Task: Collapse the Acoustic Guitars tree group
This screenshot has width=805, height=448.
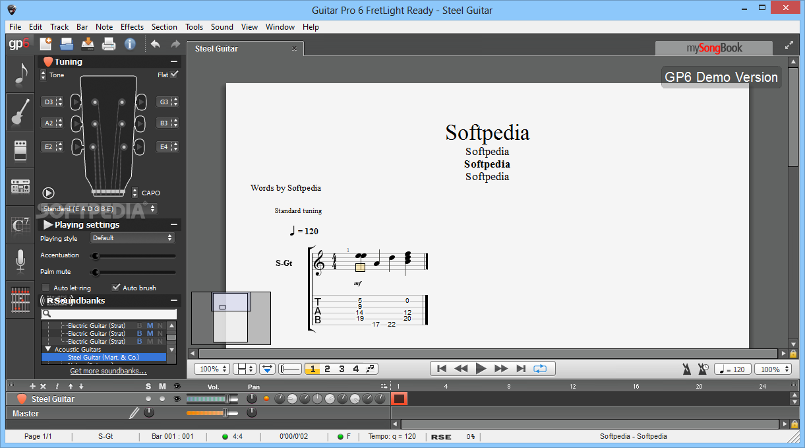Action: click(48, 349)
